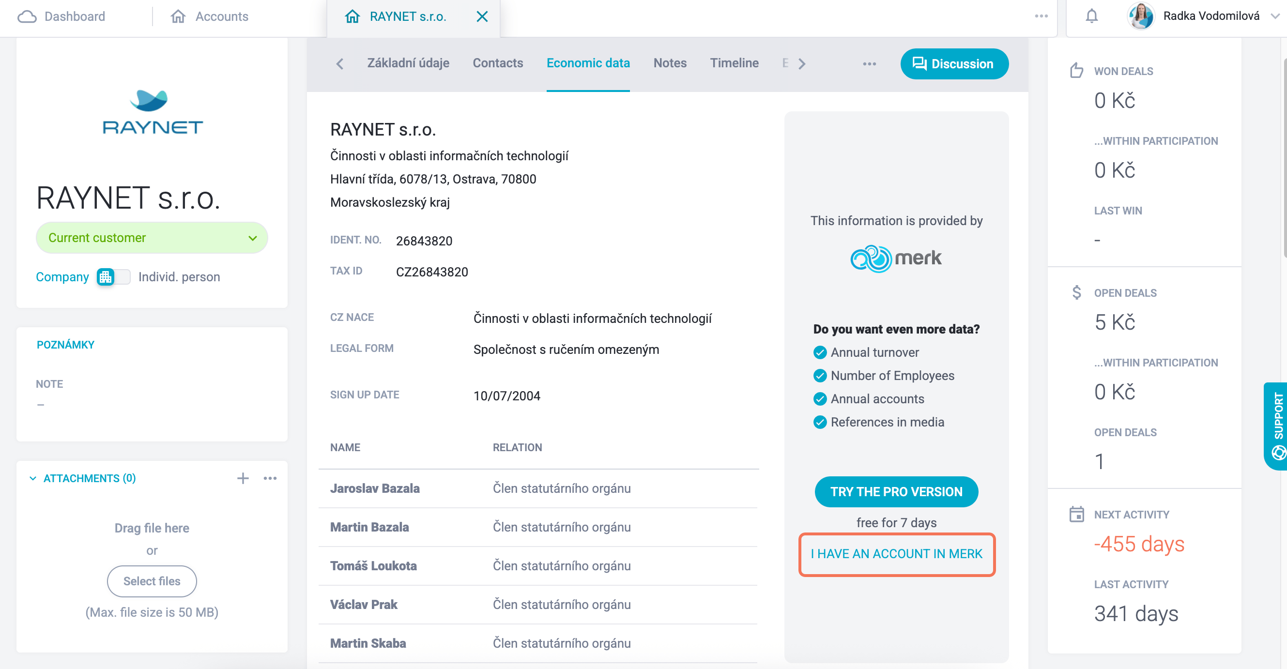The width and height of the screenshot is (1287, 669).
Task: Open the top bar overflow dots menu
Action: pos(1041,16)
